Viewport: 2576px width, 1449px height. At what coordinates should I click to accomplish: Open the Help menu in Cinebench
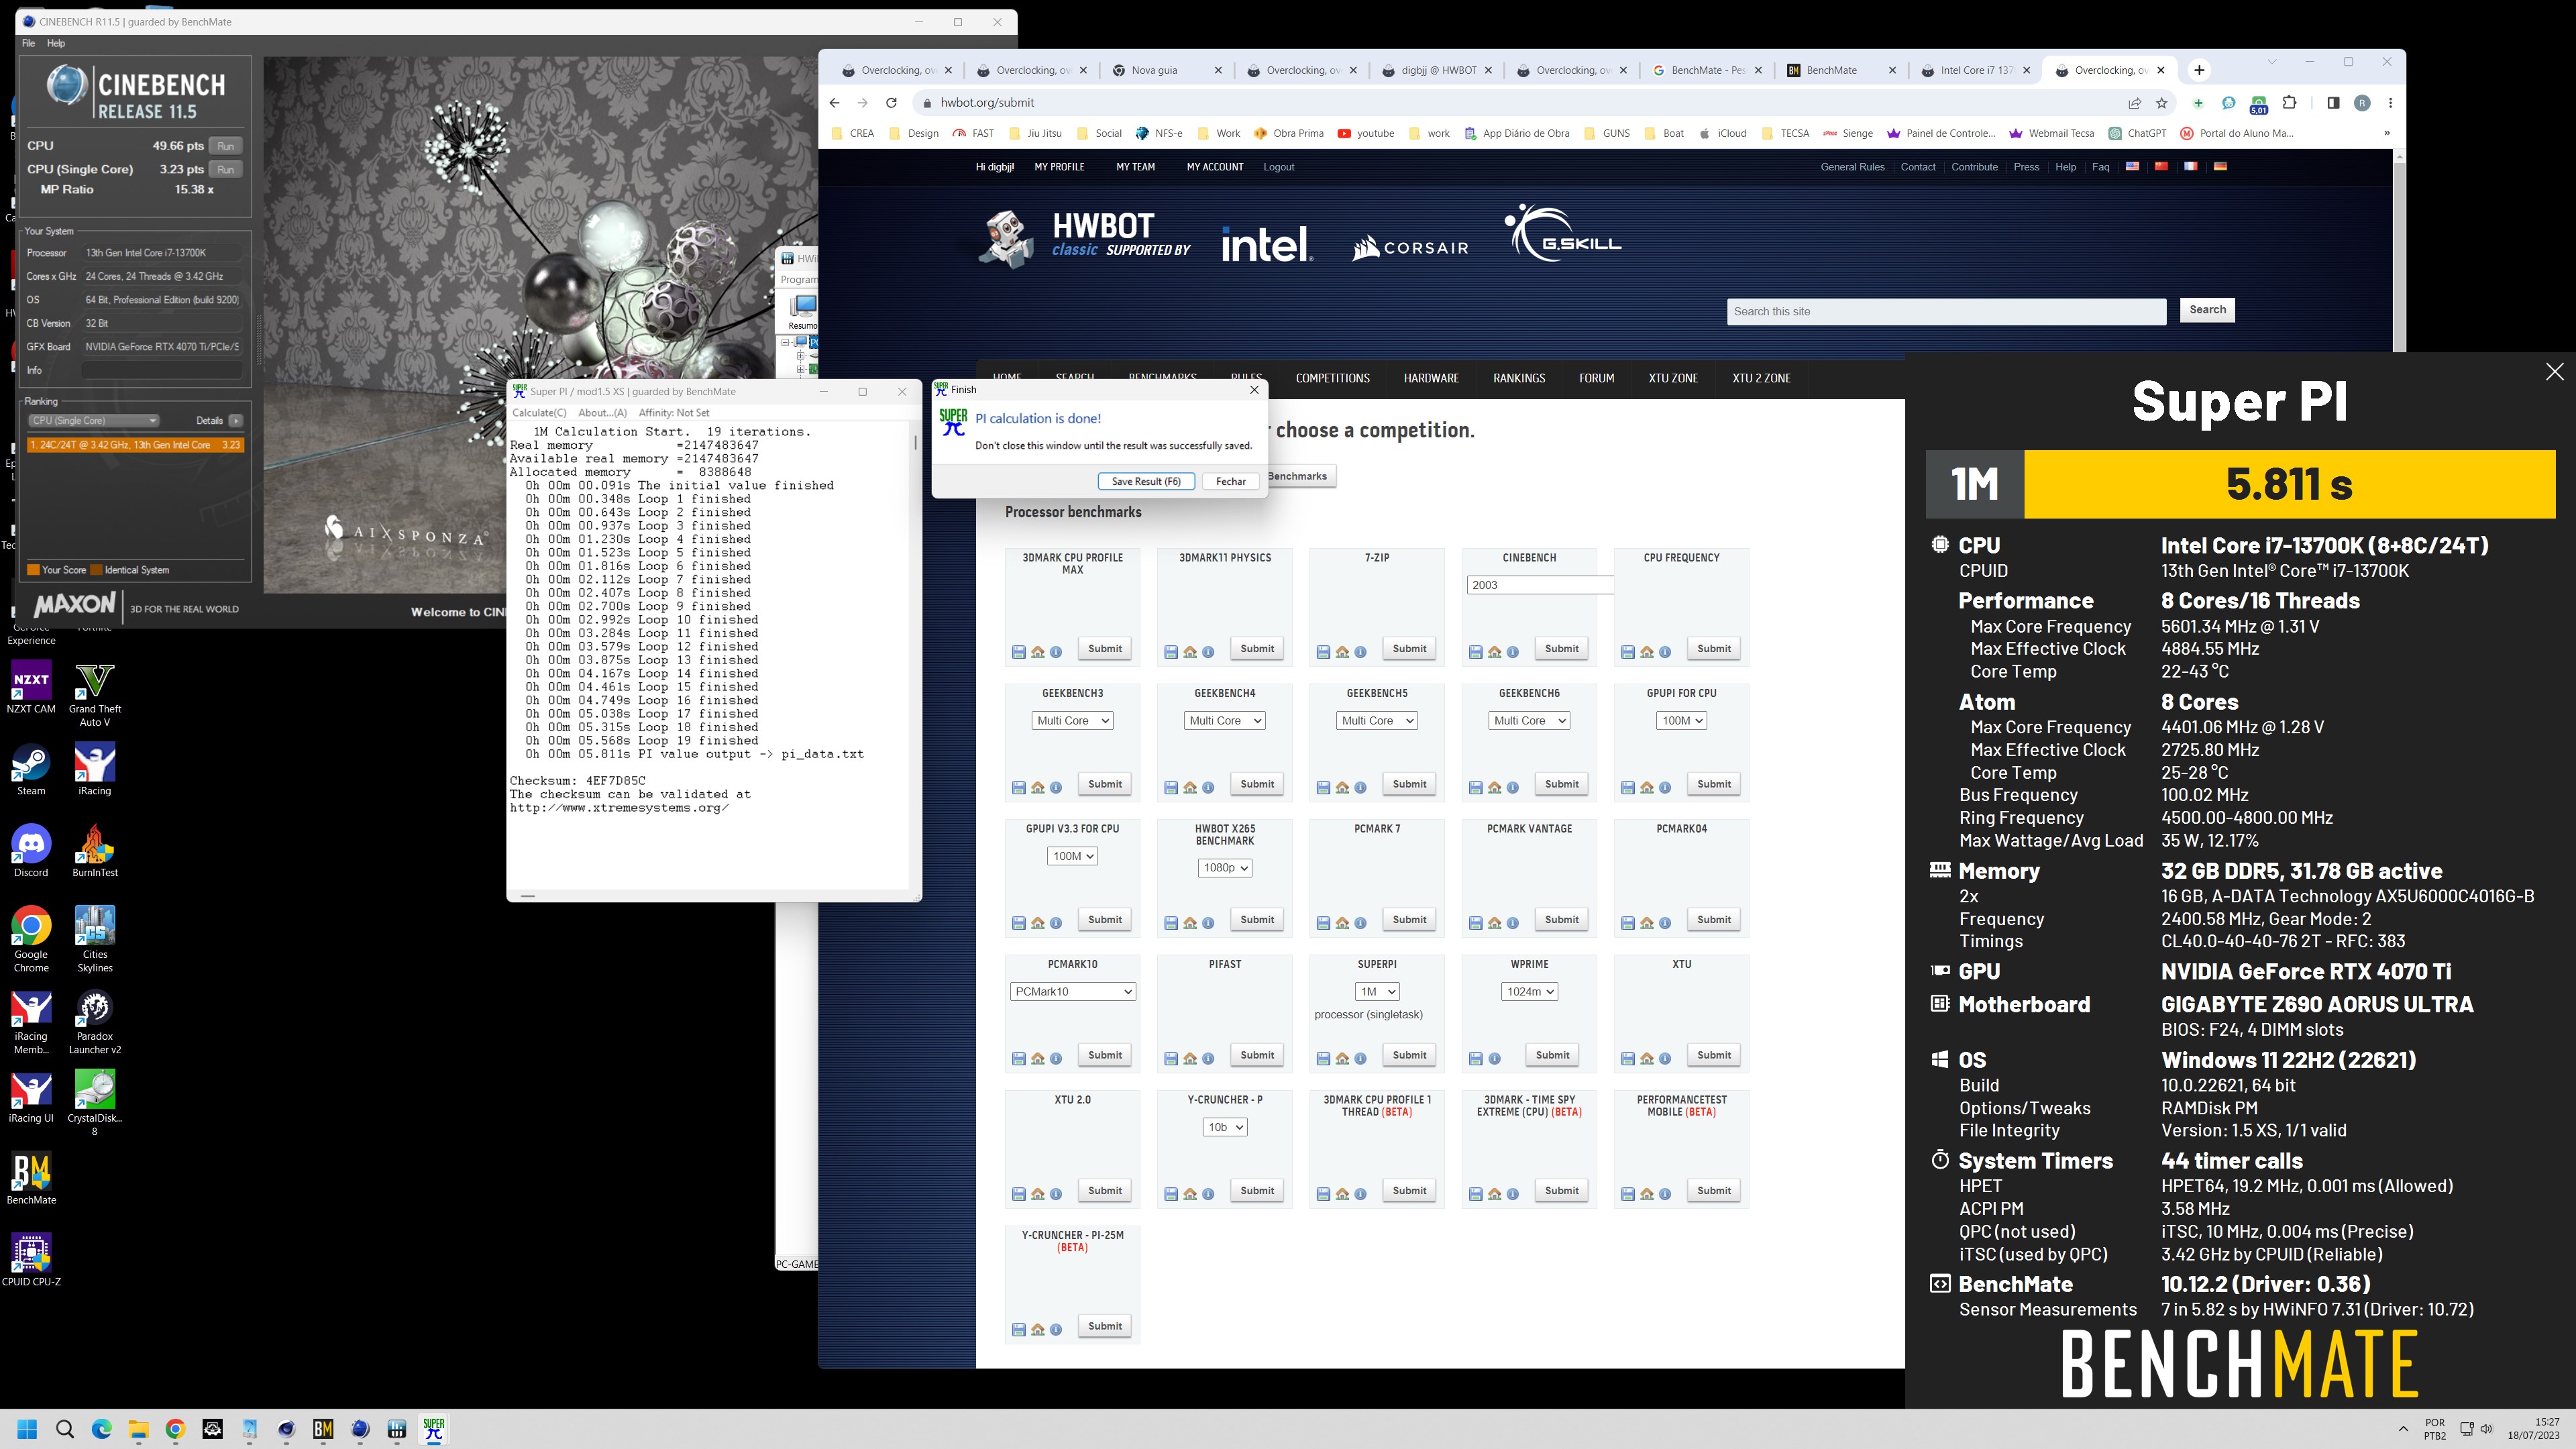tap(56, 44)
